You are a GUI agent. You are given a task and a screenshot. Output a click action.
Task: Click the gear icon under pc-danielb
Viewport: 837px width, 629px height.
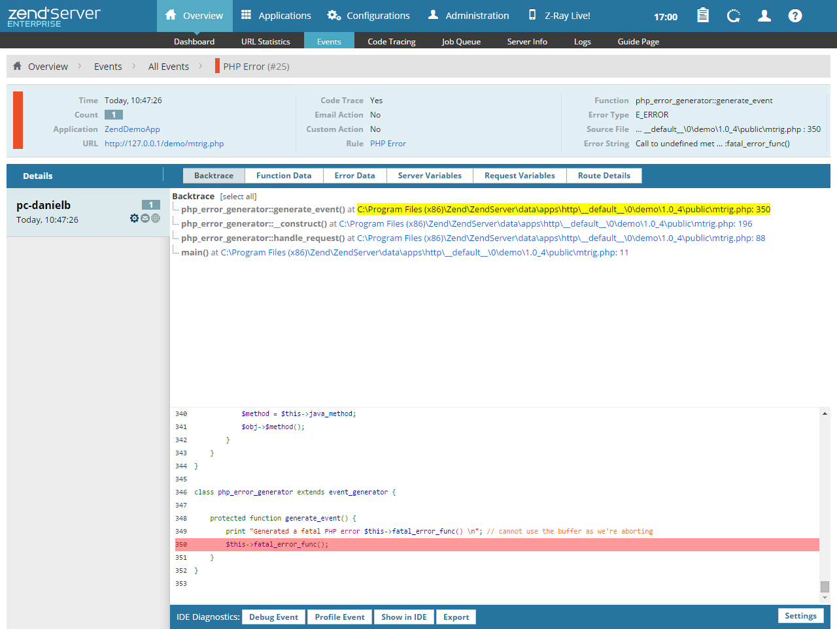[x=134, y=218]
